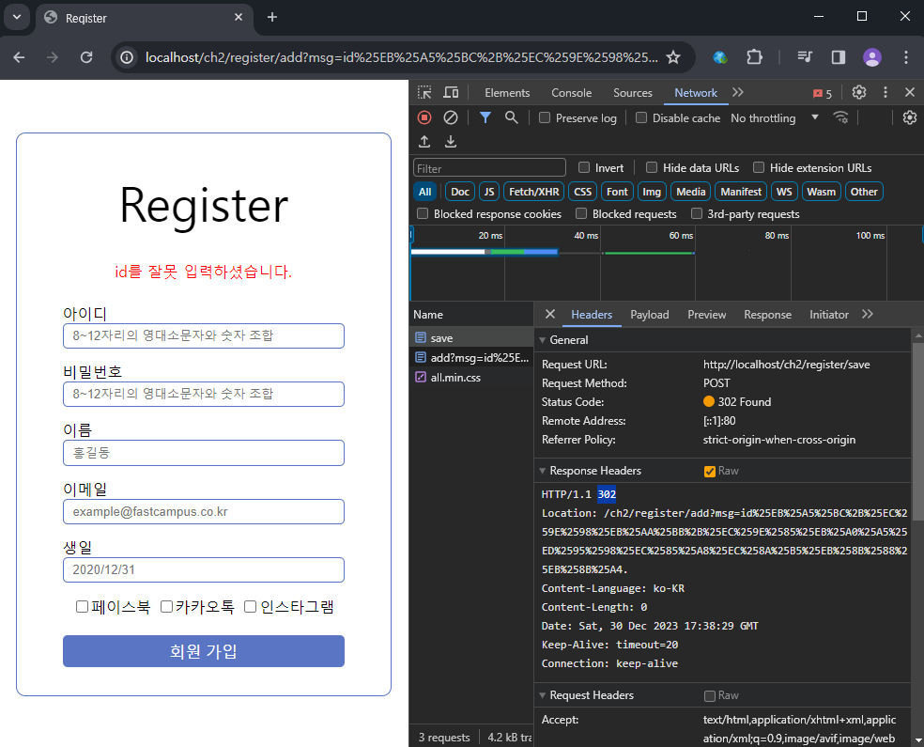Check Blocked requests

581,213
